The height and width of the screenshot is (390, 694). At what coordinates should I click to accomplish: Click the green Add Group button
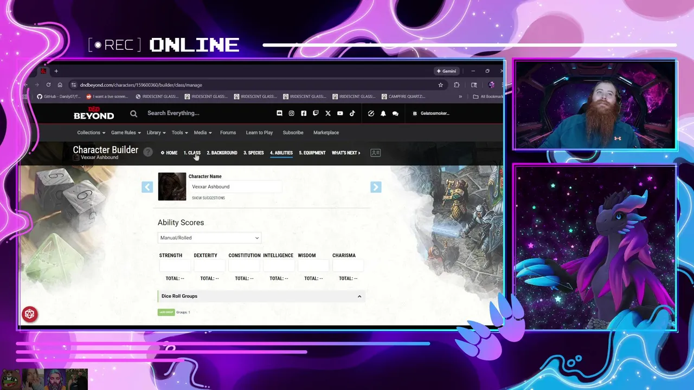[x=166, y=312]
